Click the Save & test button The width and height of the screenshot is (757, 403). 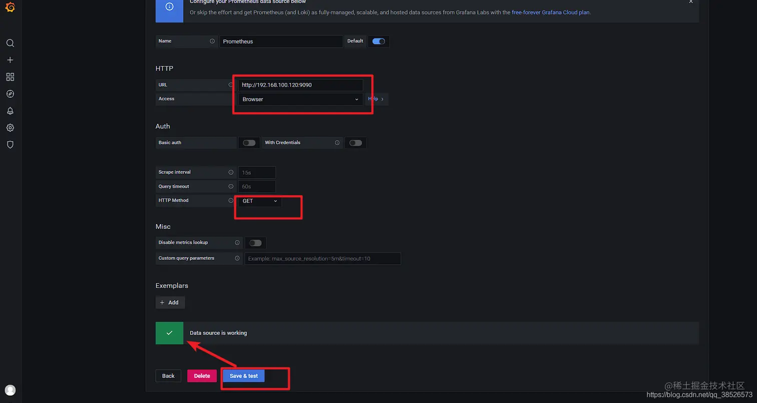click(x=244, y=376)
